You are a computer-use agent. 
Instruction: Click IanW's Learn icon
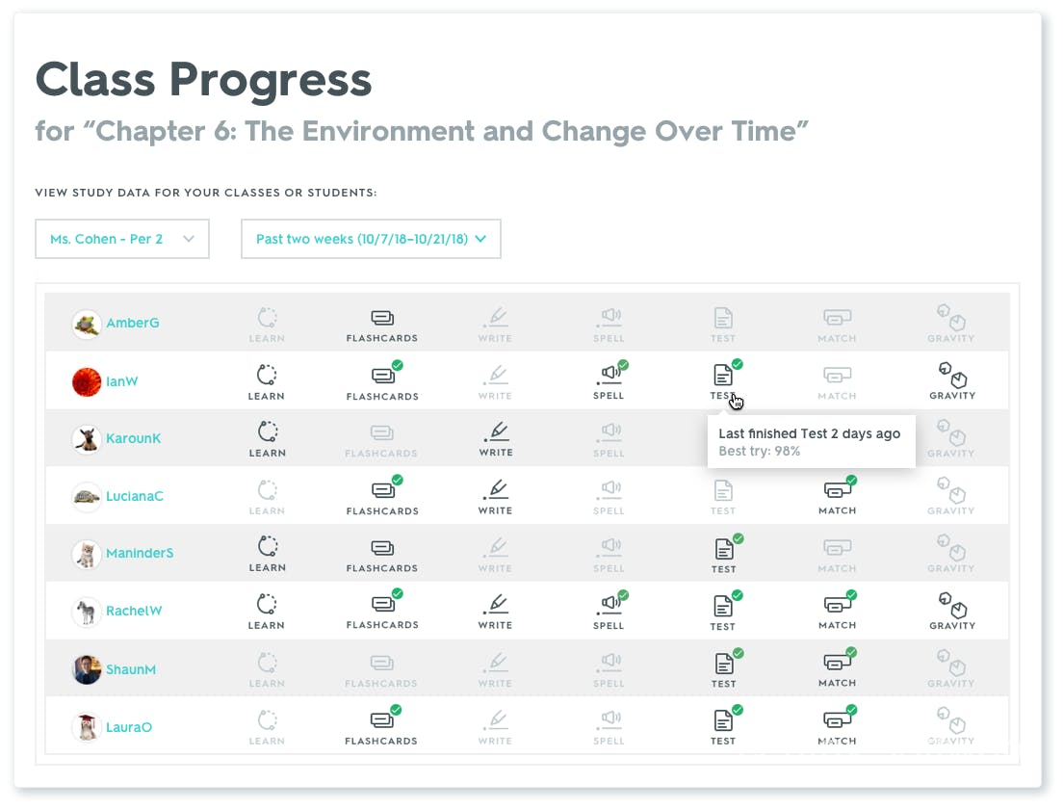pyautogui.click(x=266, y=376)
